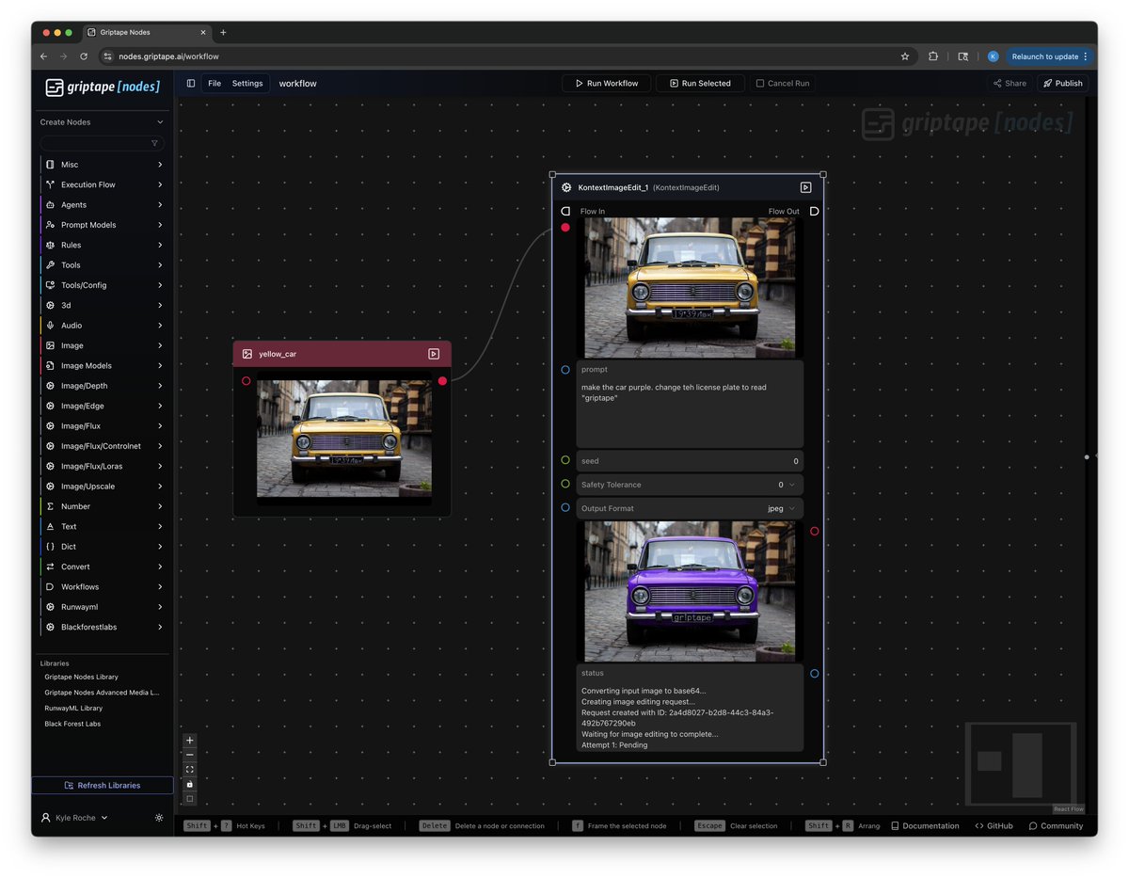Viewport: 1129px width, 878px height.
Task: Click the blue status output port
Action: tap(815, 674)
